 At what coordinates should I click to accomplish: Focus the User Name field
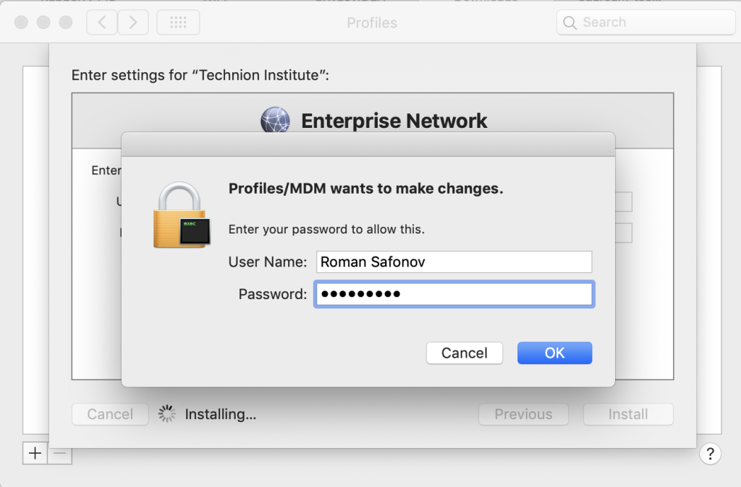(454, 262)
